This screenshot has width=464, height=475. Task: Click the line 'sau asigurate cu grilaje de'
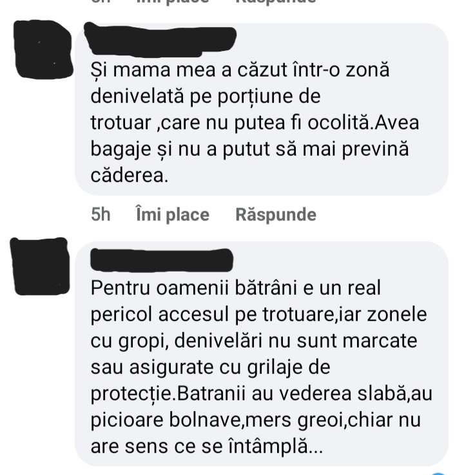(x=211, y=368)
